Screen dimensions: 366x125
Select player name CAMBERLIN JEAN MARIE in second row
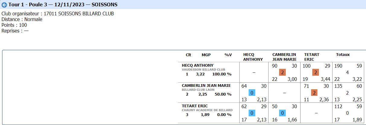click(206, 86)
